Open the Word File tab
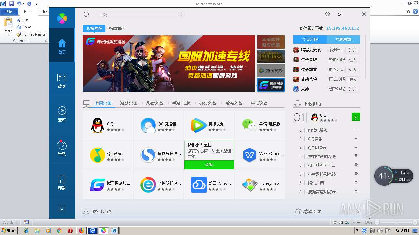Image resolution: width=419 pixels, height=235 pixels. [x=9, y=12]
